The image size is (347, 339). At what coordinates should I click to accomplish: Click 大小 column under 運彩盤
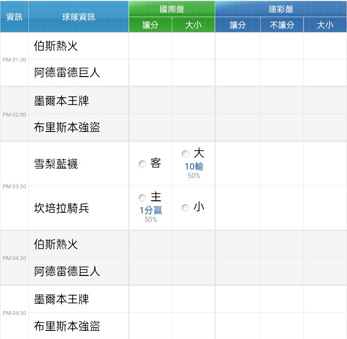[325, 25]
